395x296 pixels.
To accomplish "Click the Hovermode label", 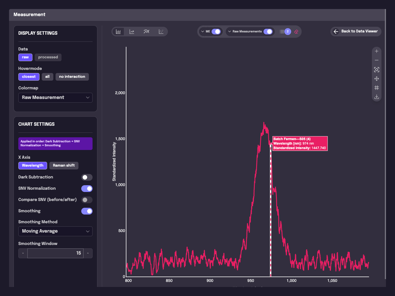I will [30, 69].
